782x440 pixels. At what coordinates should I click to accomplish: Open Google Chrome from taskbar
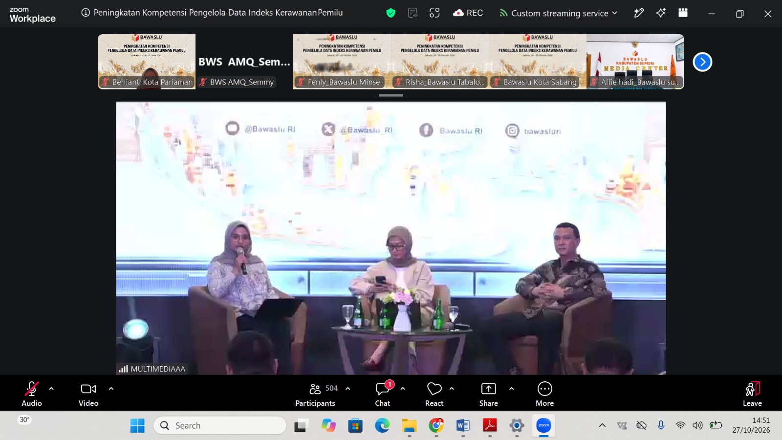pos(436,426)
